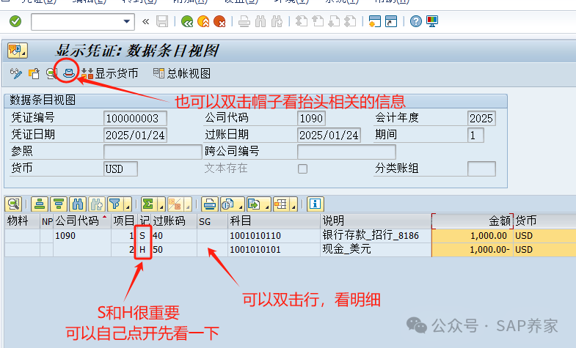Click the 说明 column header
The width and height of the screenshot is (576, 348).
click(x=376, y=221)
